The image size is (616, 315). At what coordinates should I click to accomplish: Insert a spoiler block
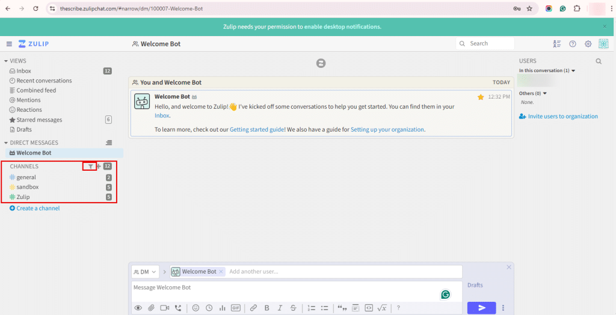tap(356, 308)
